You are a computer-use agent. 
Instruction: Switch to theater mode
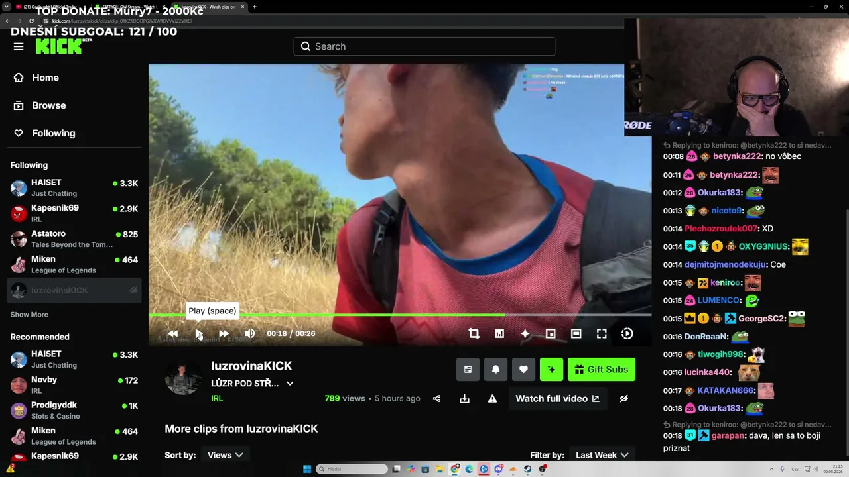(x=576, y=334)
